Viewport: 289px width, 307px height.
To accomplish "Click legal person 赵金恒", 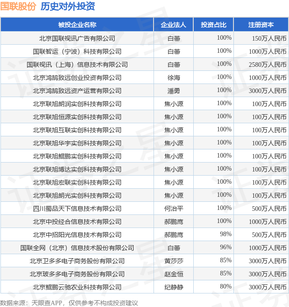I will [x=174, y=274].
